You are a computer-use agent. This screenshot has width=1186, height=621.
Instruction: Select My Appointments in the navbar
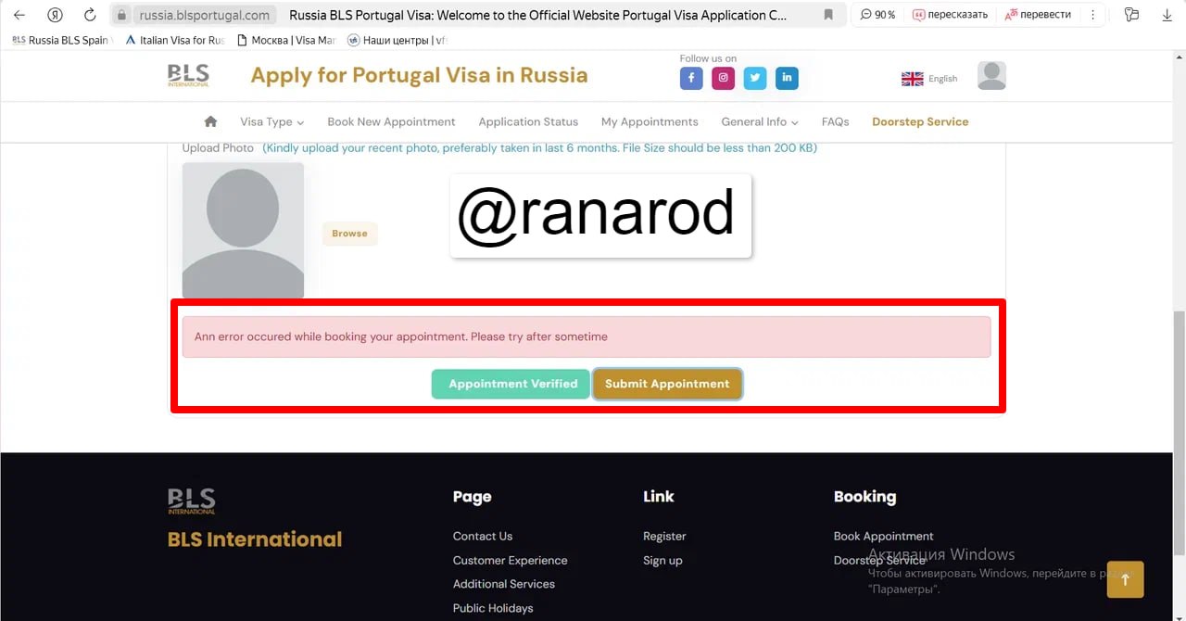[650, 121]
